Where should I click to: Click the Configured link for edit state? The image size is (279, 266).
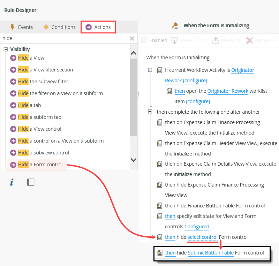[197, 227]
